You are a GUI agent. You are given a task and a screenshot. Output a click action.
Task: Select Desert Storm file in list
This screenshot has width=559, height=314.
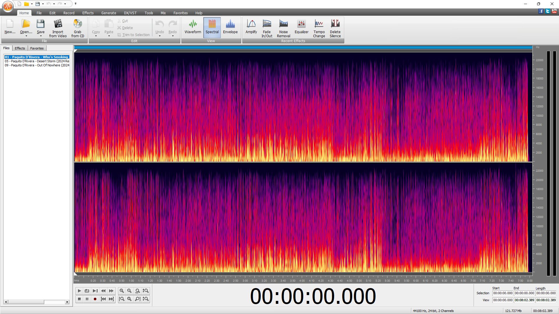tap(37, 61)
